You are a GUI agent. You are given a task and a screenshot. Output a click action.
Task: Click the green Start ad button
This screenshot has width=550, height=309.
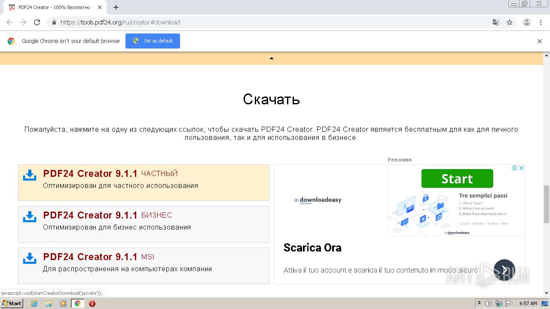457,179
